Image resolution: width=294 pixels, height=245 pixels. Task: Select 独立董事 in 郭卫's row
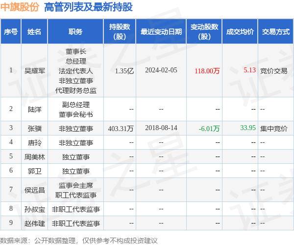click(76, 171)
